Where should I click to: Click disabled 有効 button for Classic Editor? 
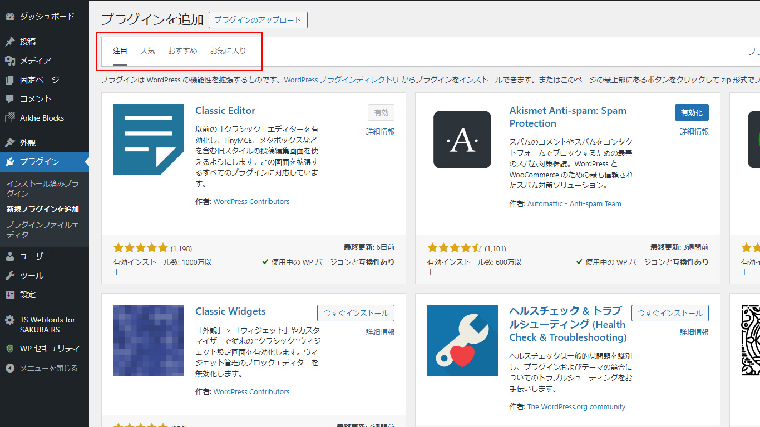[x=381, y=112]
